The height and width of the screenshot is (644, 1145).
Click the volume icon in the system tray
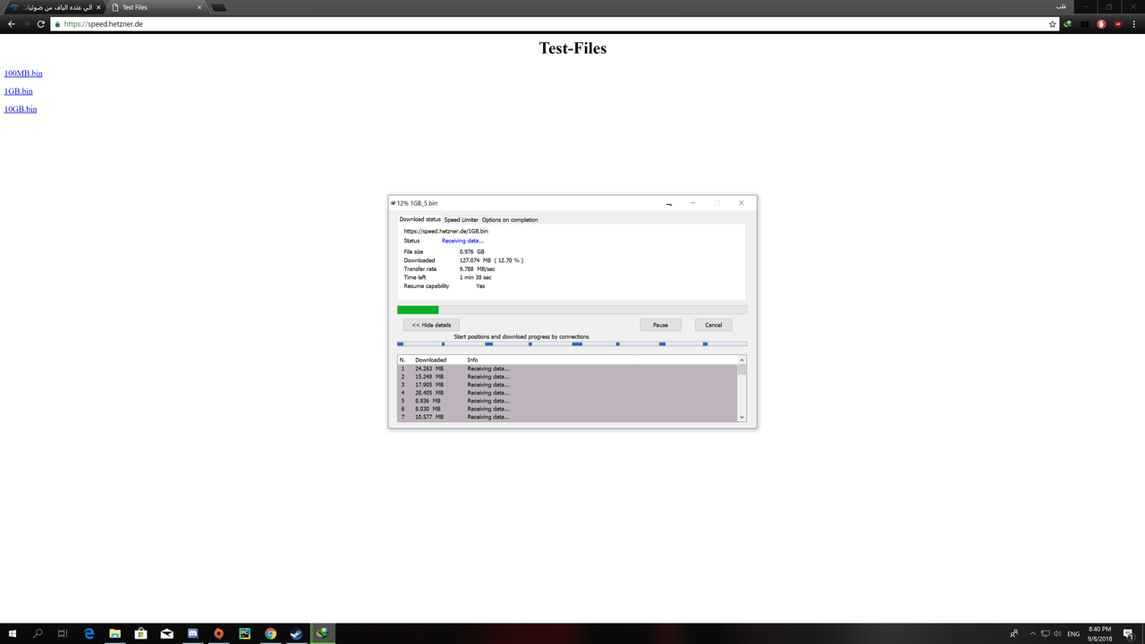(x=1056, y=633)
